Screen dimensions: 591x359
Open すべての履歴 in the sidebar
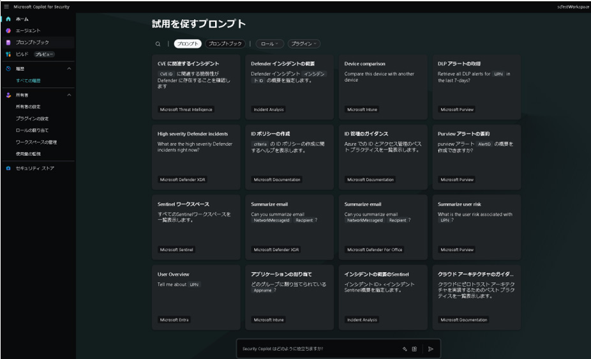pos(28,80)
